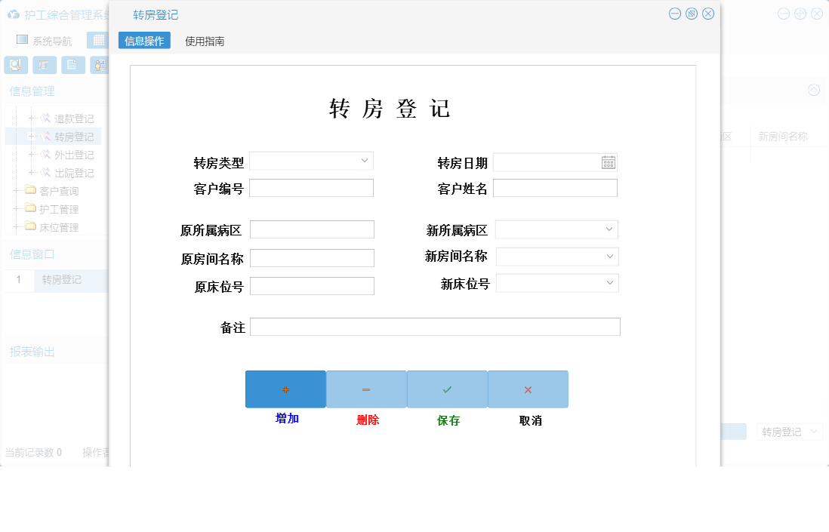Open the bottom-right 转房登记 combo box

coord(790,431)
